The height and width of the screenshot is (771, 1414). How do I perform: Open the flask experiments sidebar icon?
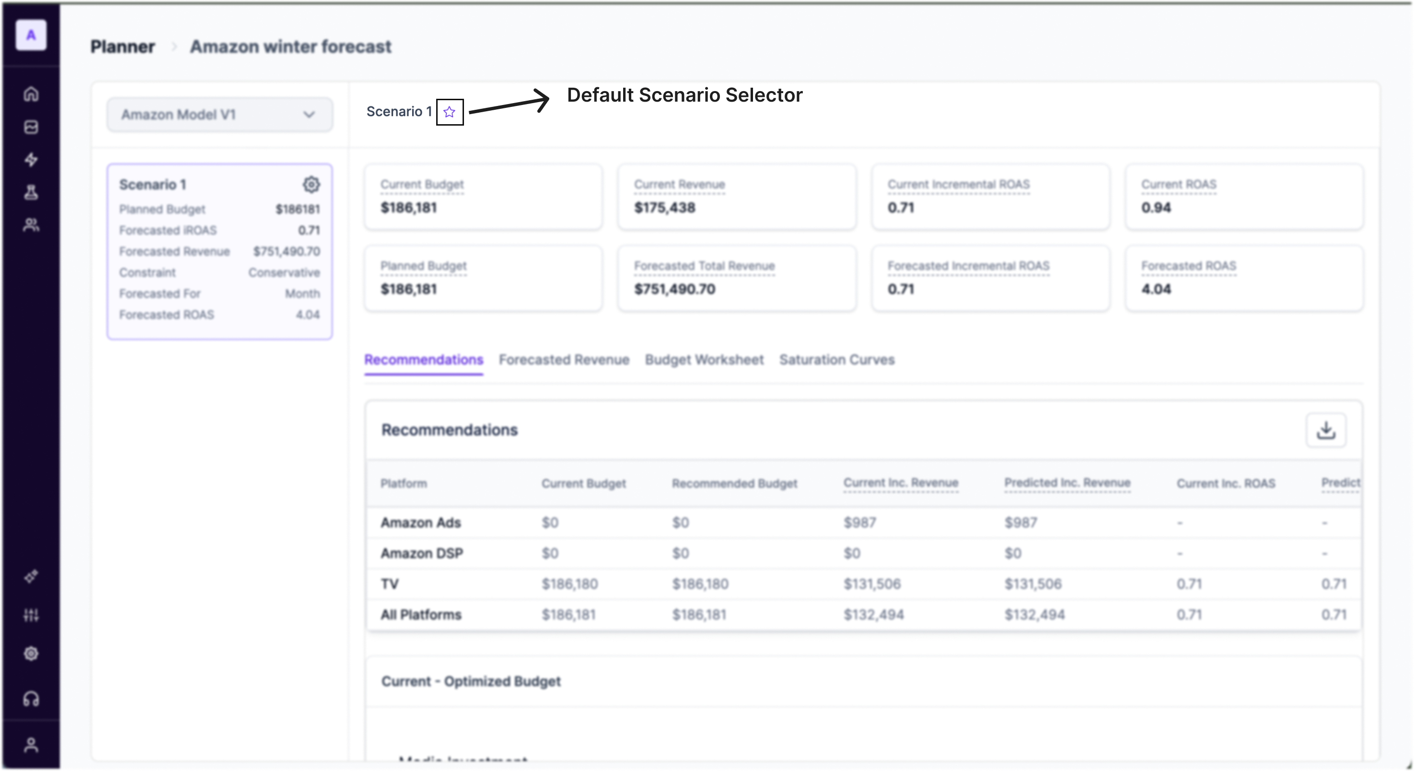point(31,192)
